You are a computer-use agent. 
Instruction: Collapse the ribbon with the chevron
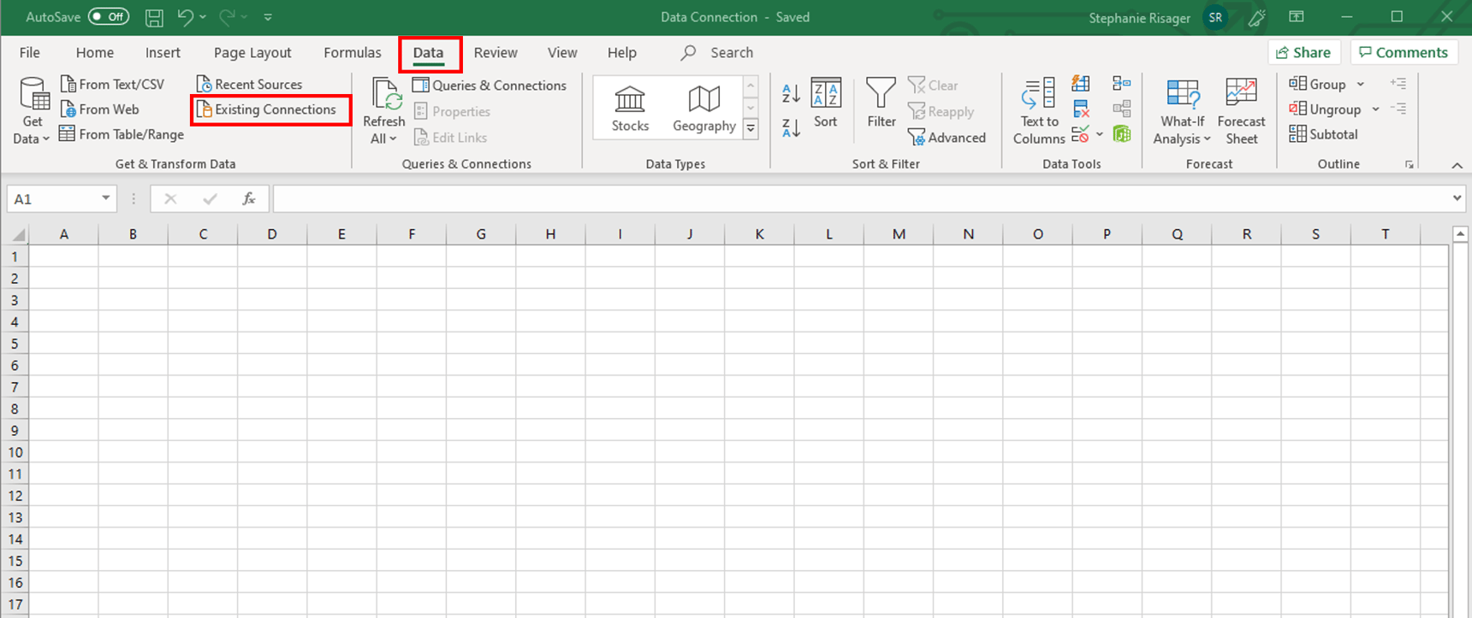coord(1457,165)
